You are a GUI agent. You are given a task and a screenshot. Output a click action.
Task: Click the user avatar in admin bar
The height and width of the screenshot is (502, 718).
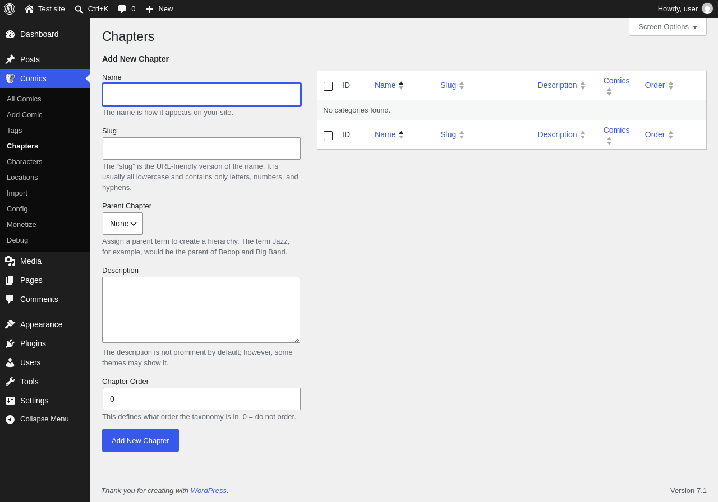click(x=707, y=8)
